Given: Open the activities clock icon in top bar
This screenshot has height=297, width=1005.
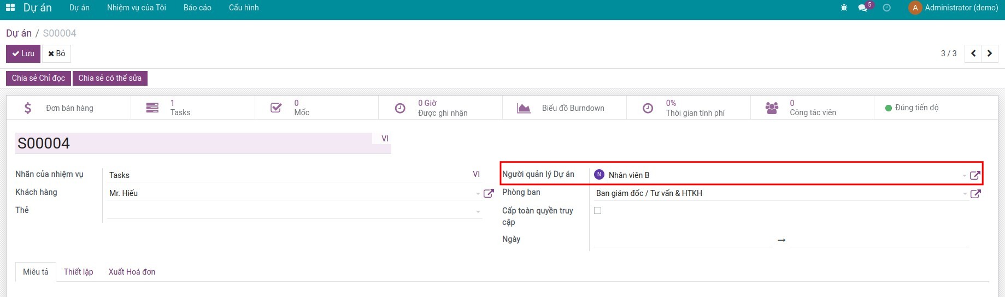Looking at the screenshot, I should point(886,8).
